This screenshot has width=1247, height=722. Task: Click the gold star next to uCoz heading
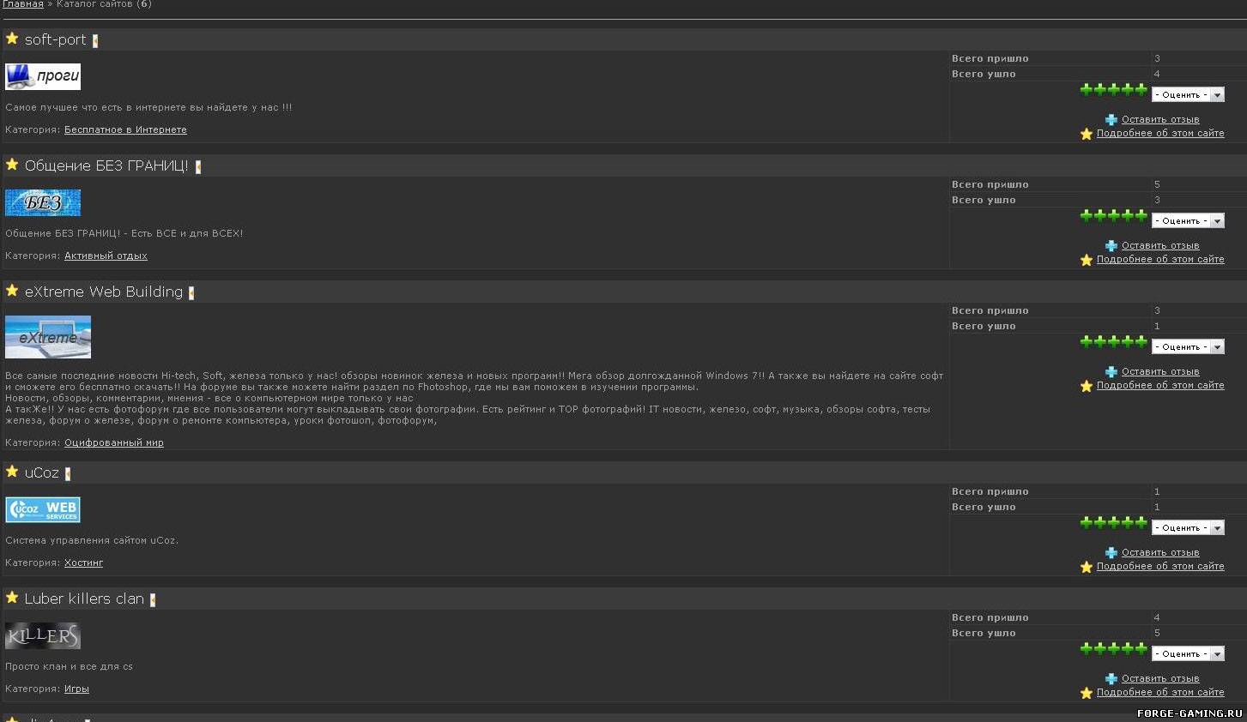(12, 472)
